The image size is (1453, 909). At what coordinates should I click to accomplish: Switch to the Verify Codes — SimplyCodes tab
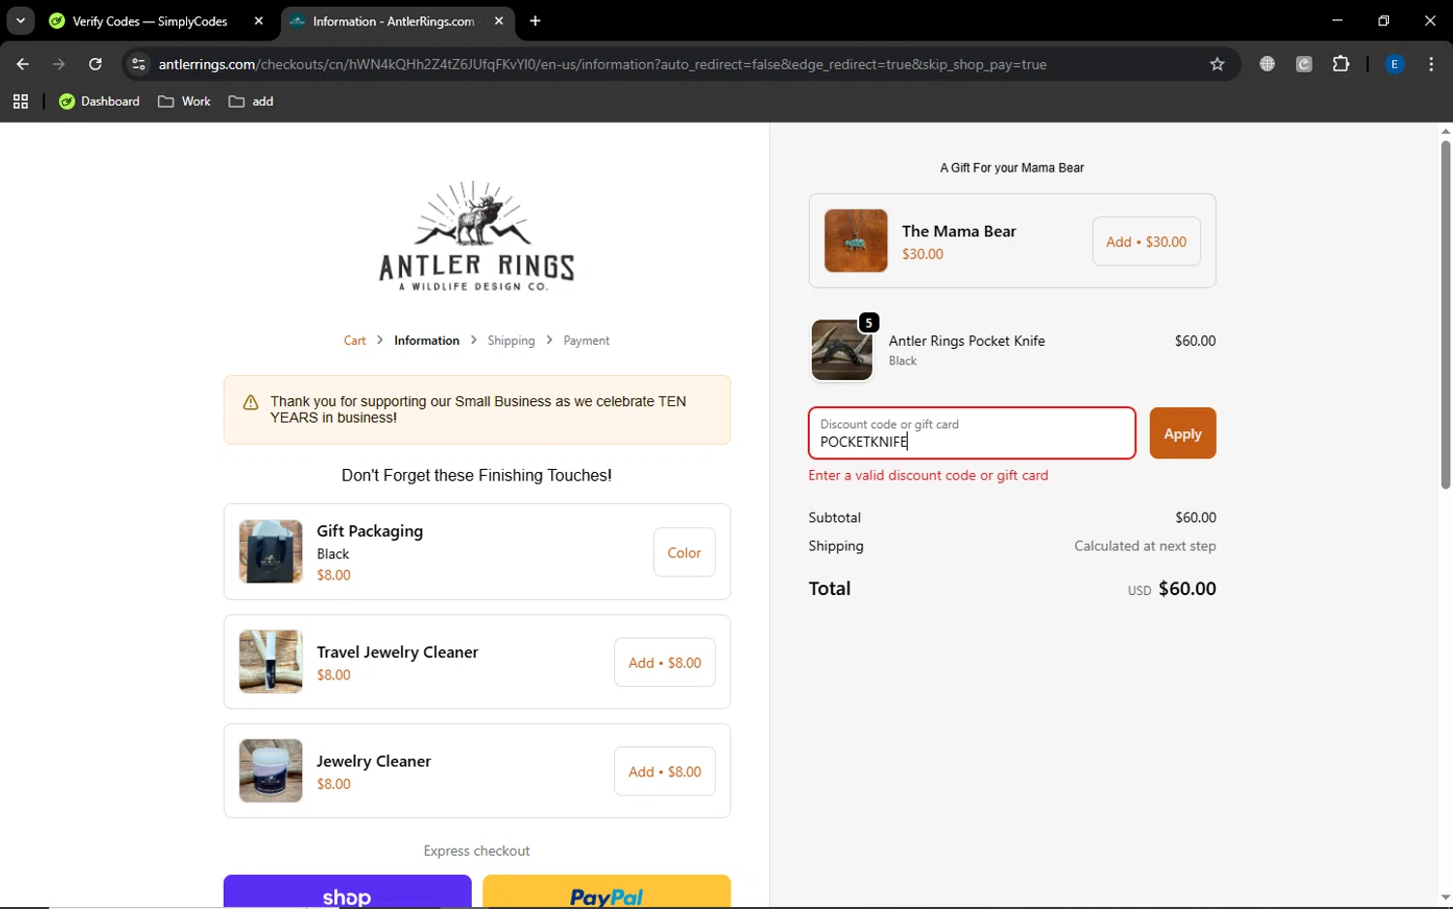coord(157,20)
